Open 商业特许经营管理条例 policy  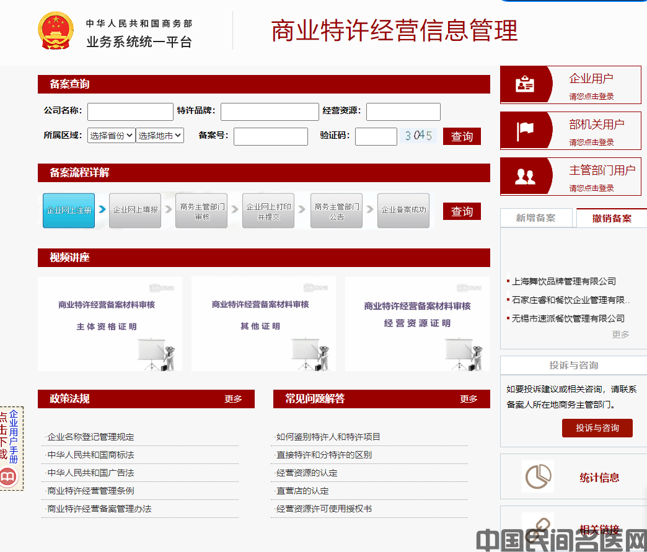pos(90,491)
